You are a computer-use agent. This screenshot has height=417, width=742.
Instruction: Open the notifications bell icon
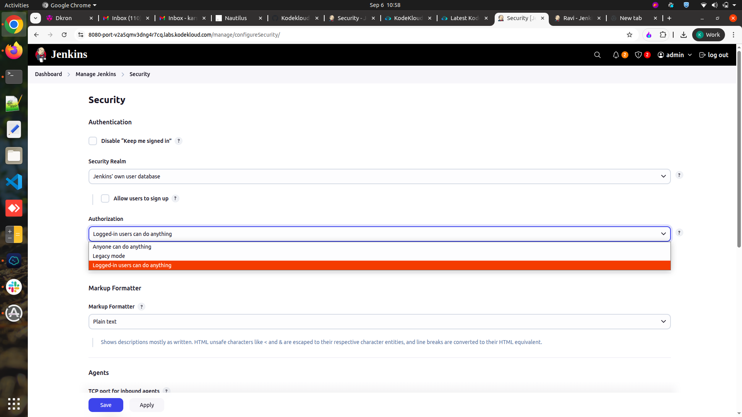[616, 55]
